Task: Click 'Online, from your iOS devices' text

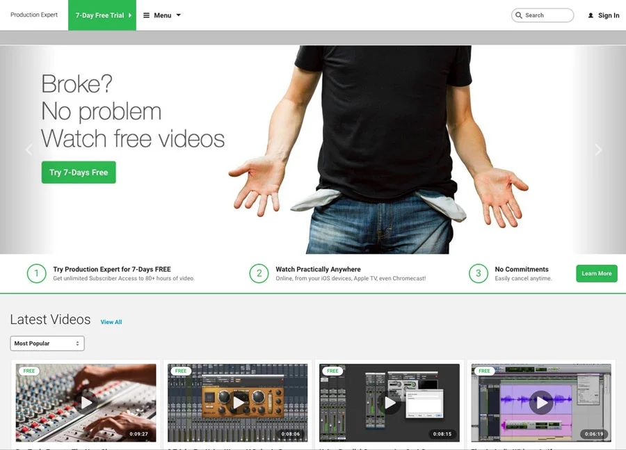Action: pos(351,278)
